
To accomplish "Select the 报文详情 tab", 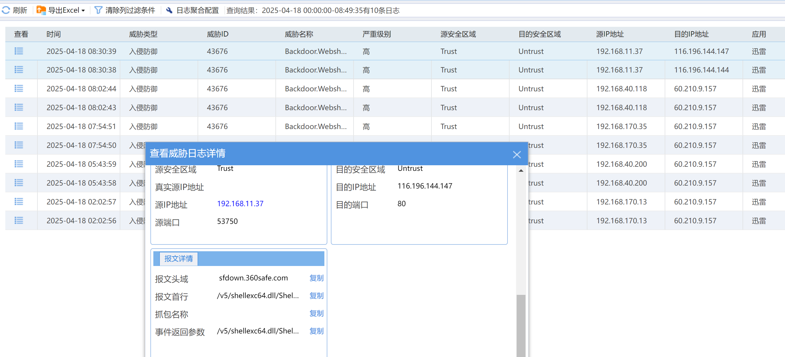I will pyautogui.click(x=179, y=259).
